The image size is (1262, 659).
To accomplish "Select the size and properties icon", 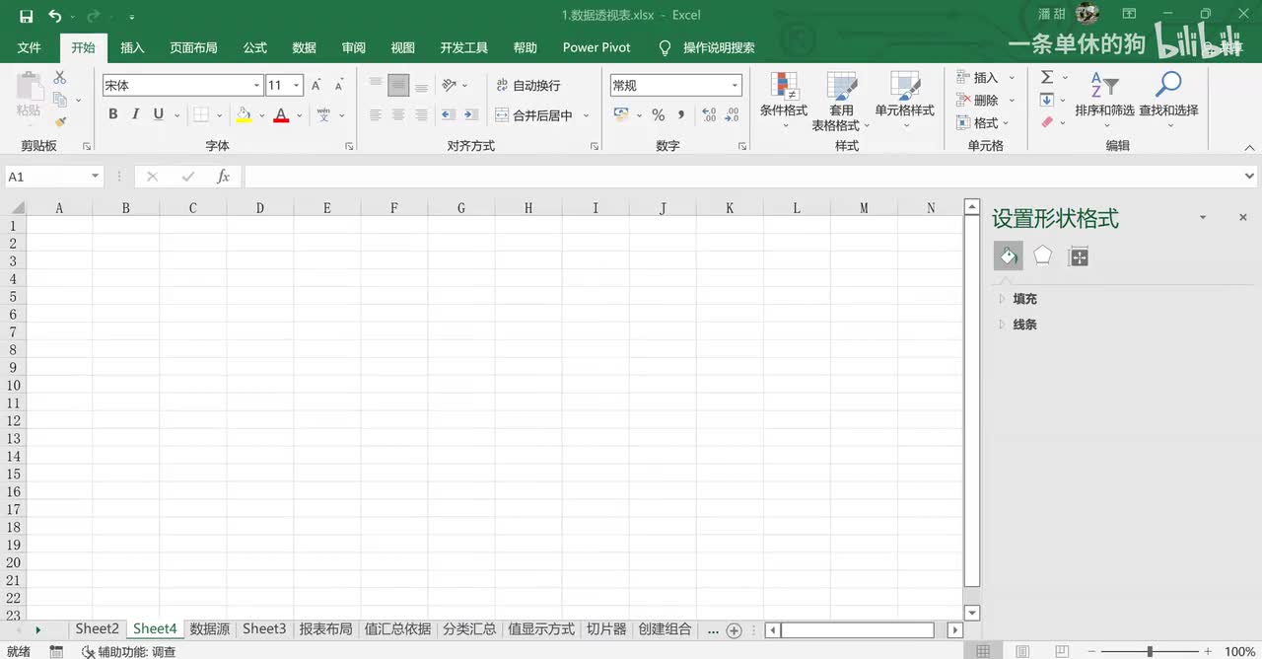I will pyautogui.click(x=1079, y=256).
